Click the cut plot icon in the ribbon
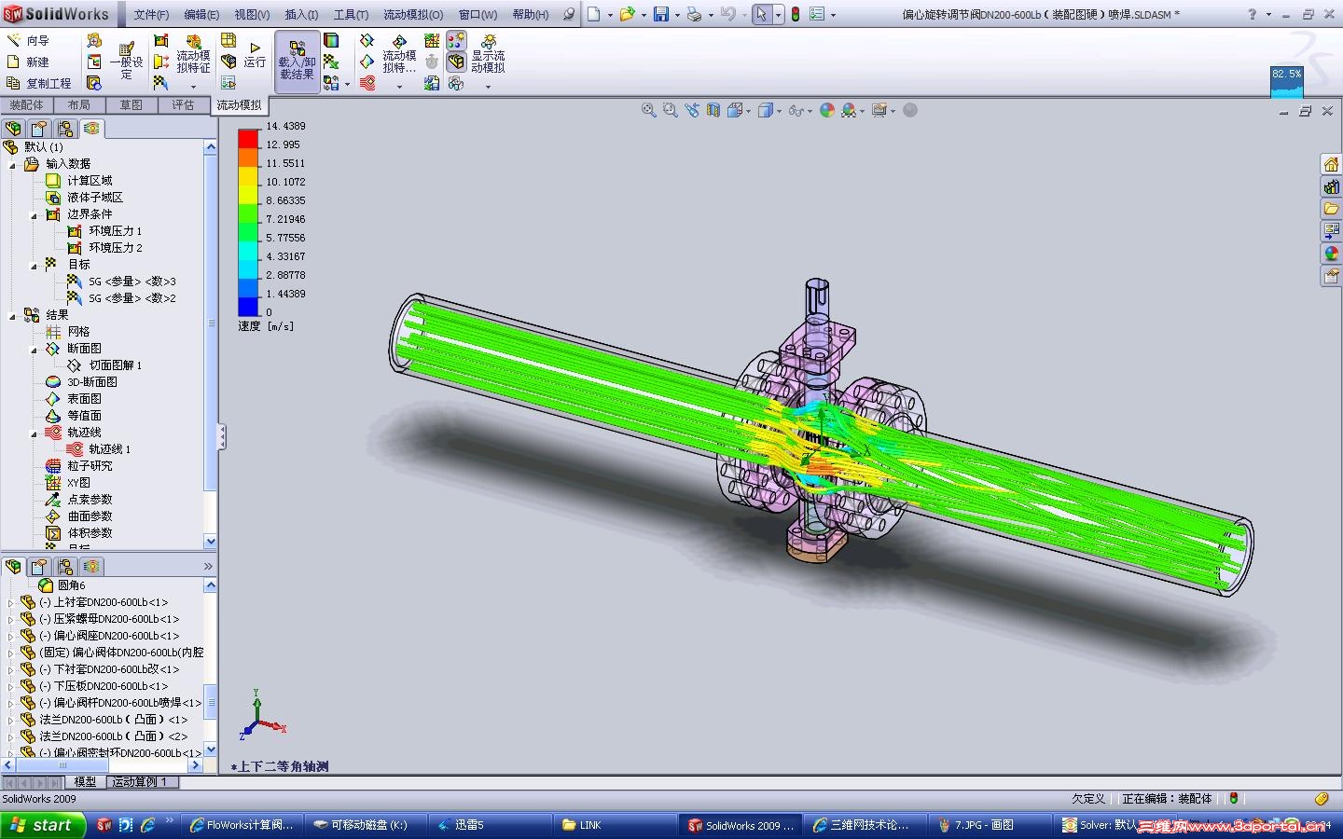Screen dimensions: 1343x839 367,41
